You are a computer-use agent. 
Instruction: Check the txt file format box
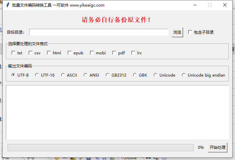pyautogui.click(x=13, y=53)
